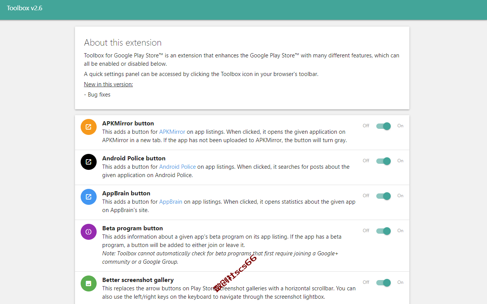Follow the AppBrain hyperlink
The image size is (487, 304).
click(x=170, y=202)
